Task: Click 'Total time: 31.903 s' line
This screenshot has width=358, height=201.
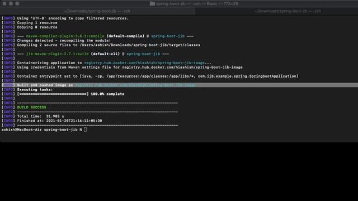Action: [x=40, y=116]
